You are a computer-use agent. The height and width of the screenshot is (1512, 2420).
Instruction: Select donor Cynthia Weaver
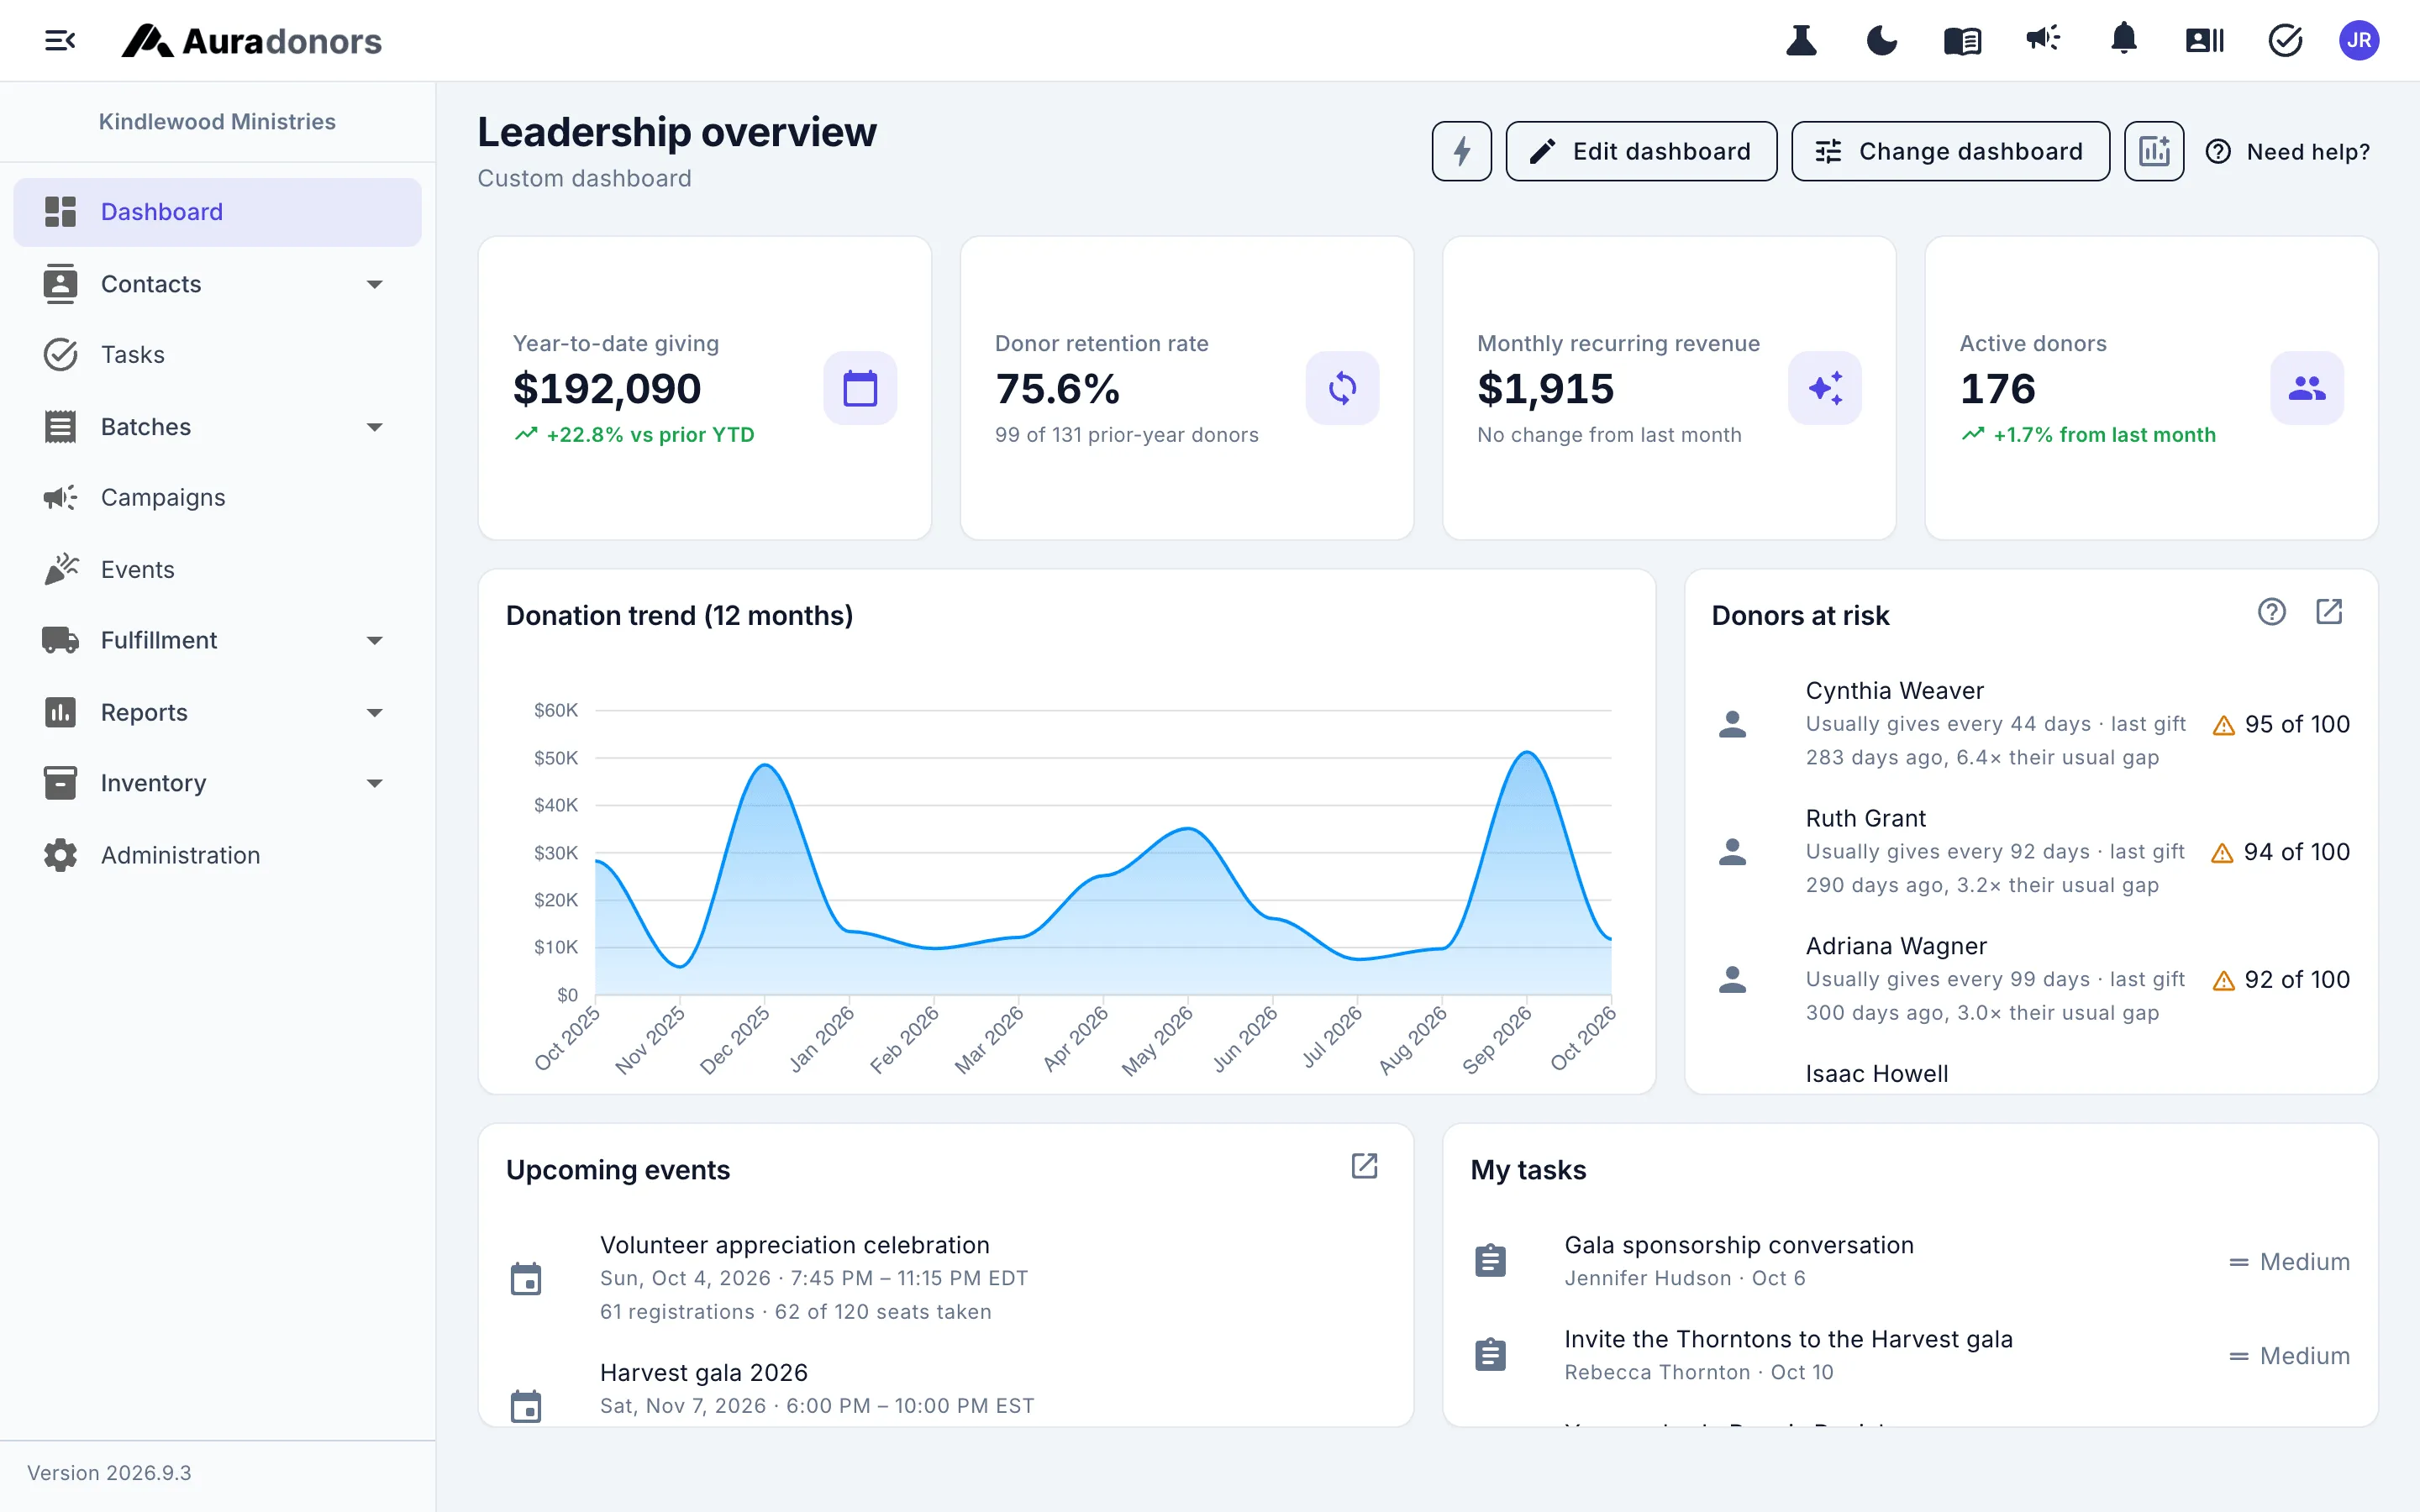(x=2031, y=723)
